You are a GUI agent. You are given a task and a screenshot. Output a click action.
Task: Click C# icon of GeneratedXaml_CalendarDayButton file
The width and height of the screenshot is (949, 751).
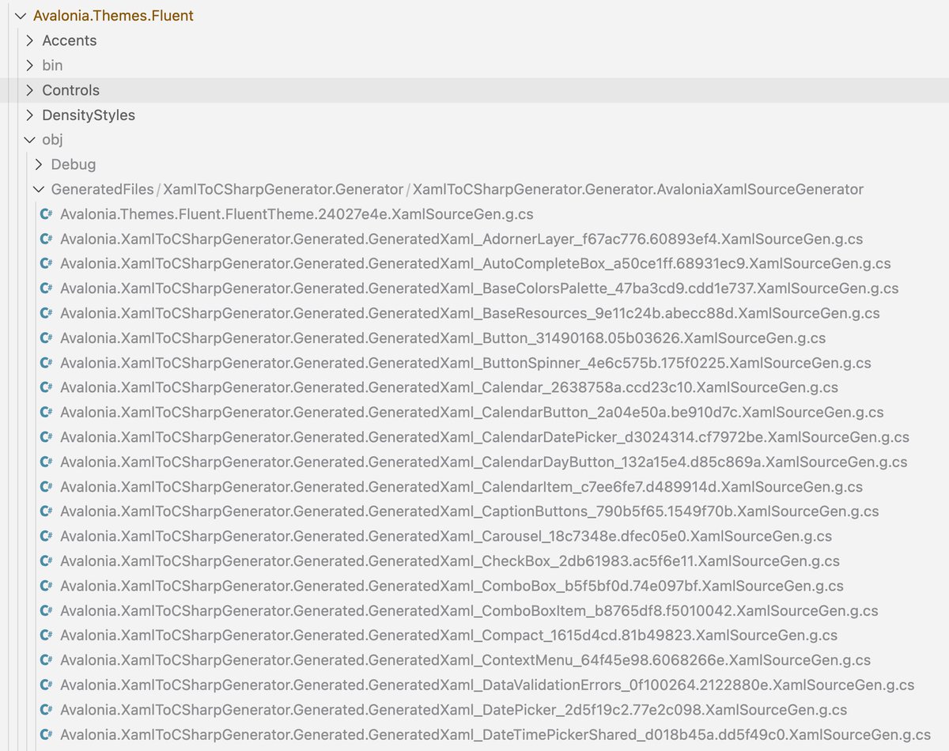pos(47,462)
